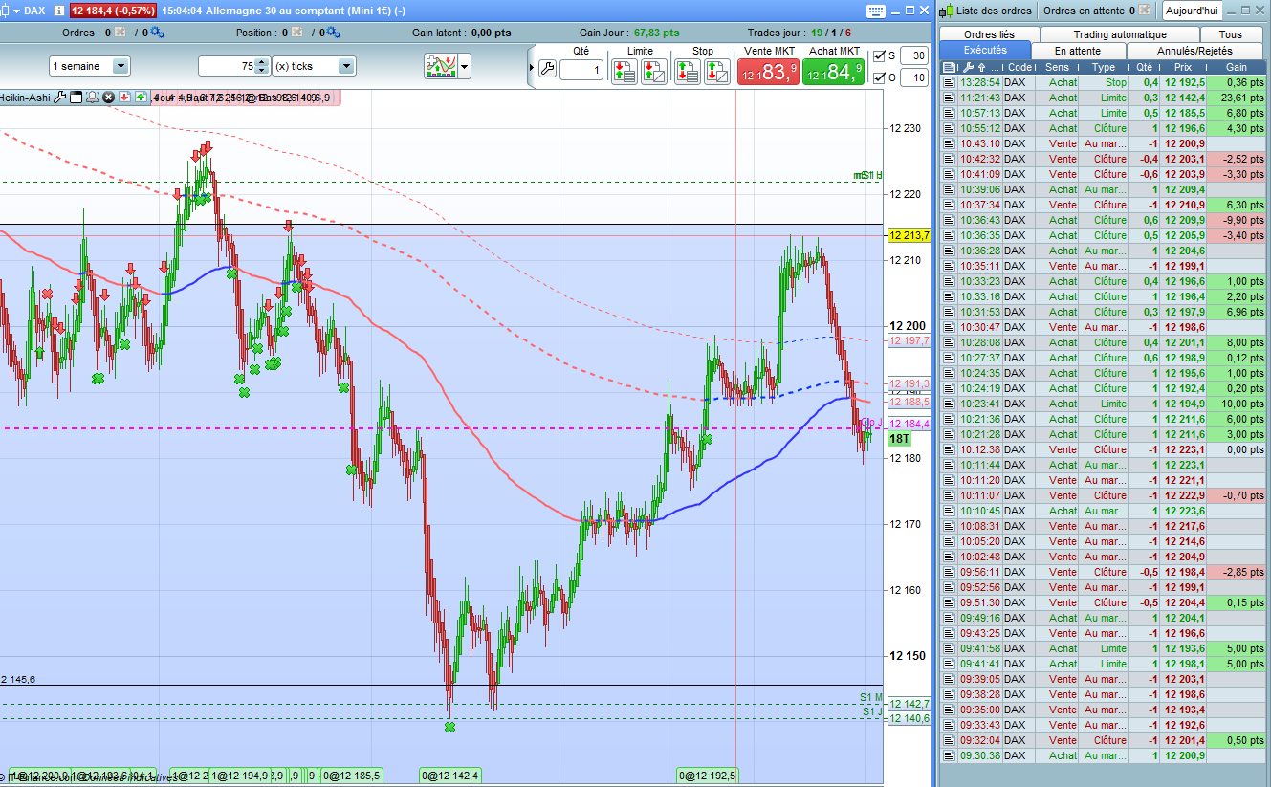The height and width of the screenshot is (787, 1271).
Task: Open trading toolbar wrench settings
Action: coord(547,68)
